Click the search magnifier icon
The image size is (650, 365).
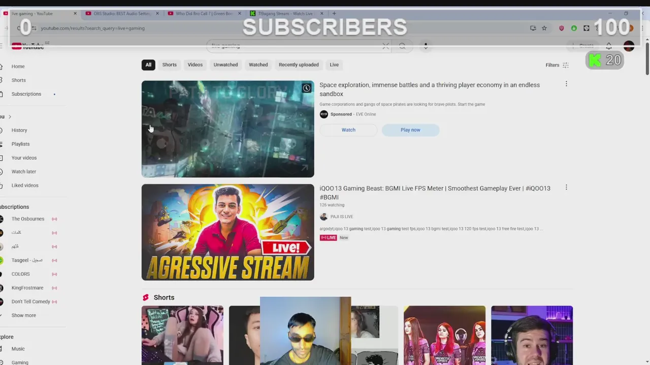[x=402, y=46]
